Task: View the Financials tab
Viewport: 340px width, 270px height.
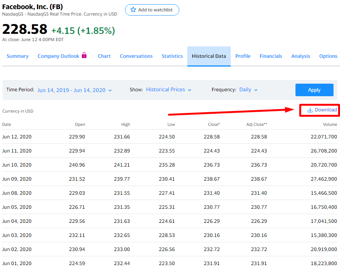Action: (271, 56)
